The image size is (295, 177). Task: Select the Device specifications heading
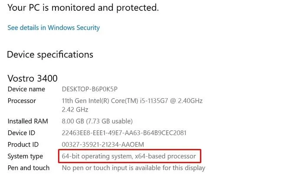50,55
